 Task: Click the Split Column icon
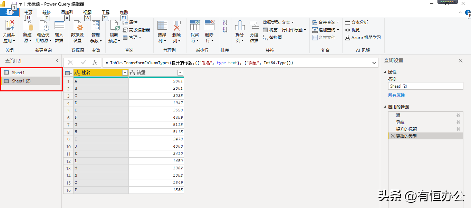(240, 26)
